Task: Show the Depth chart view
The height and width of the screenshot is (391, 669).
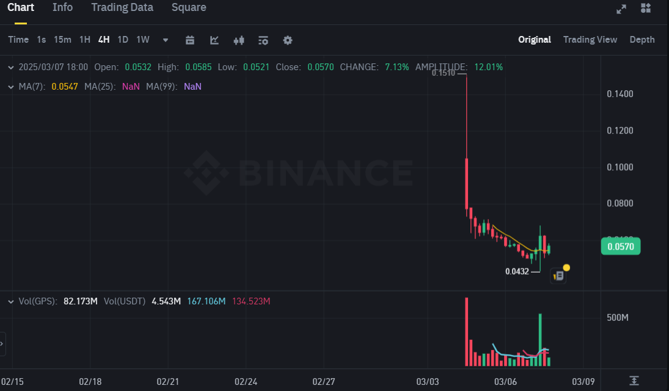Action: click(642, 40)
